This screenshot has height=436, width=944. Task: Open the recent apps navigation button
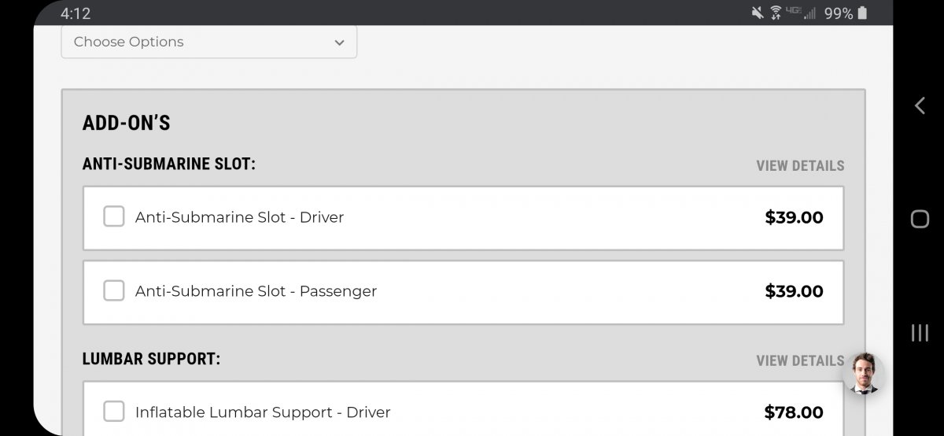920,333
